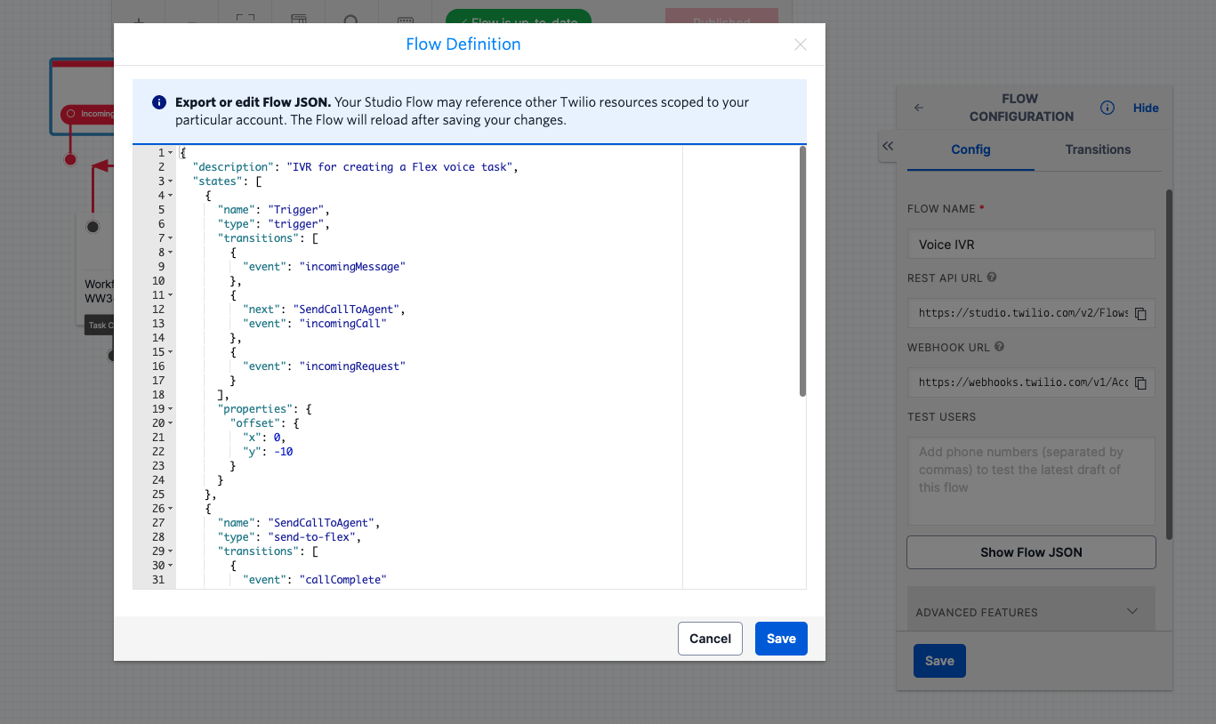Screen dimensions: 1216x724
Task: Fold the incomingRequest object at line 15
Action: (x=171, y=352)
